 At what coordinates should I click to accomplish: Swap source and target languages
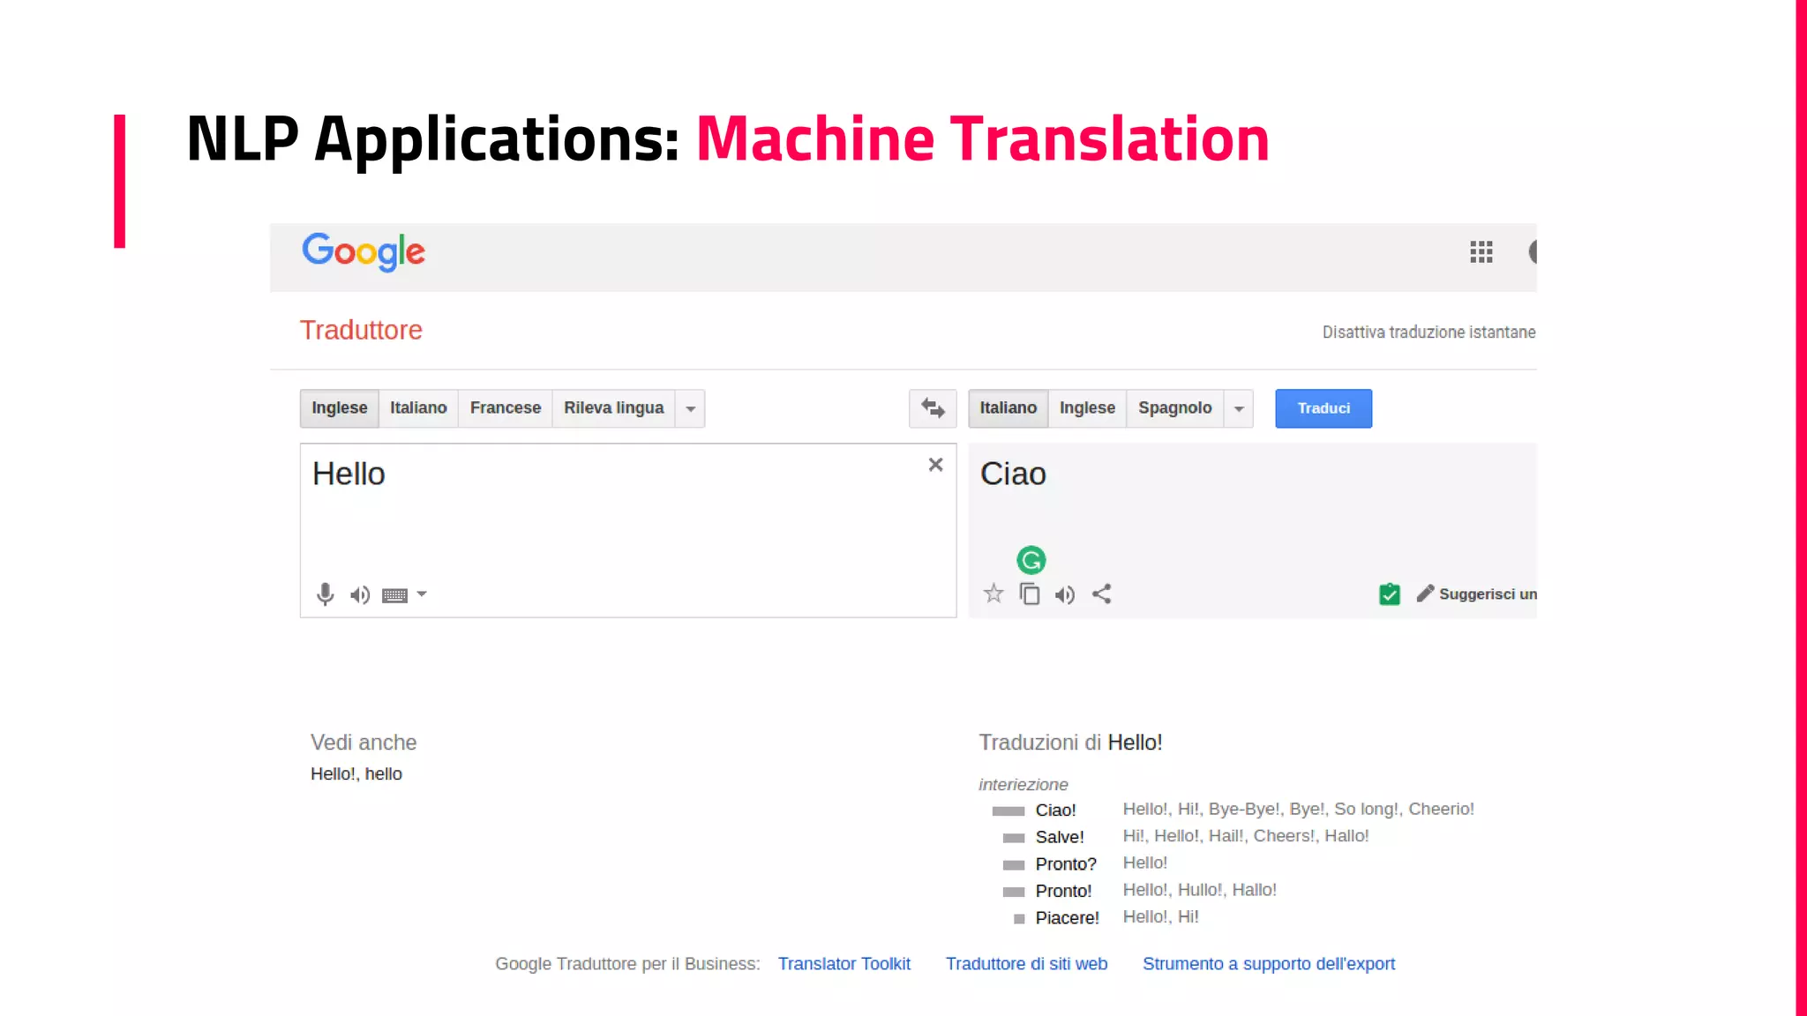(933, 408)
